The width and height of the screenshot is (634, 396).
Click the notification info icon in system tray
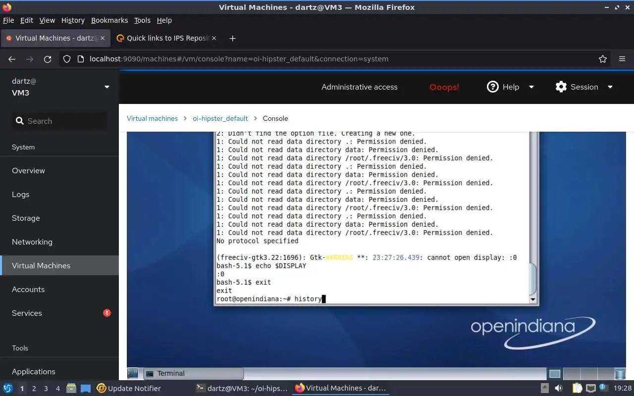603,388
